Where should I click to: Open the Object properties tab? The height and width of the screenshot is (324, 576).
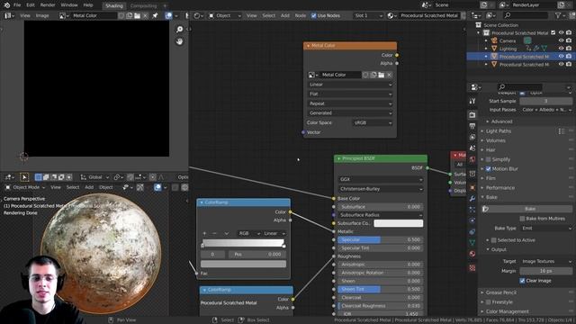(472, 187)
